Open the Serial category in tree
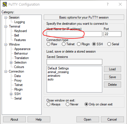This screenshot has width=127, height=124. click(x=18, y=98)
